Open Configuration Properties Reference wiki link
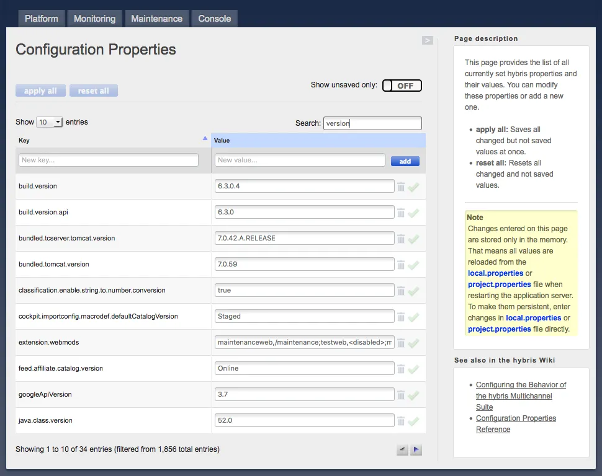602x476 pixels. [x=516, y=423]
